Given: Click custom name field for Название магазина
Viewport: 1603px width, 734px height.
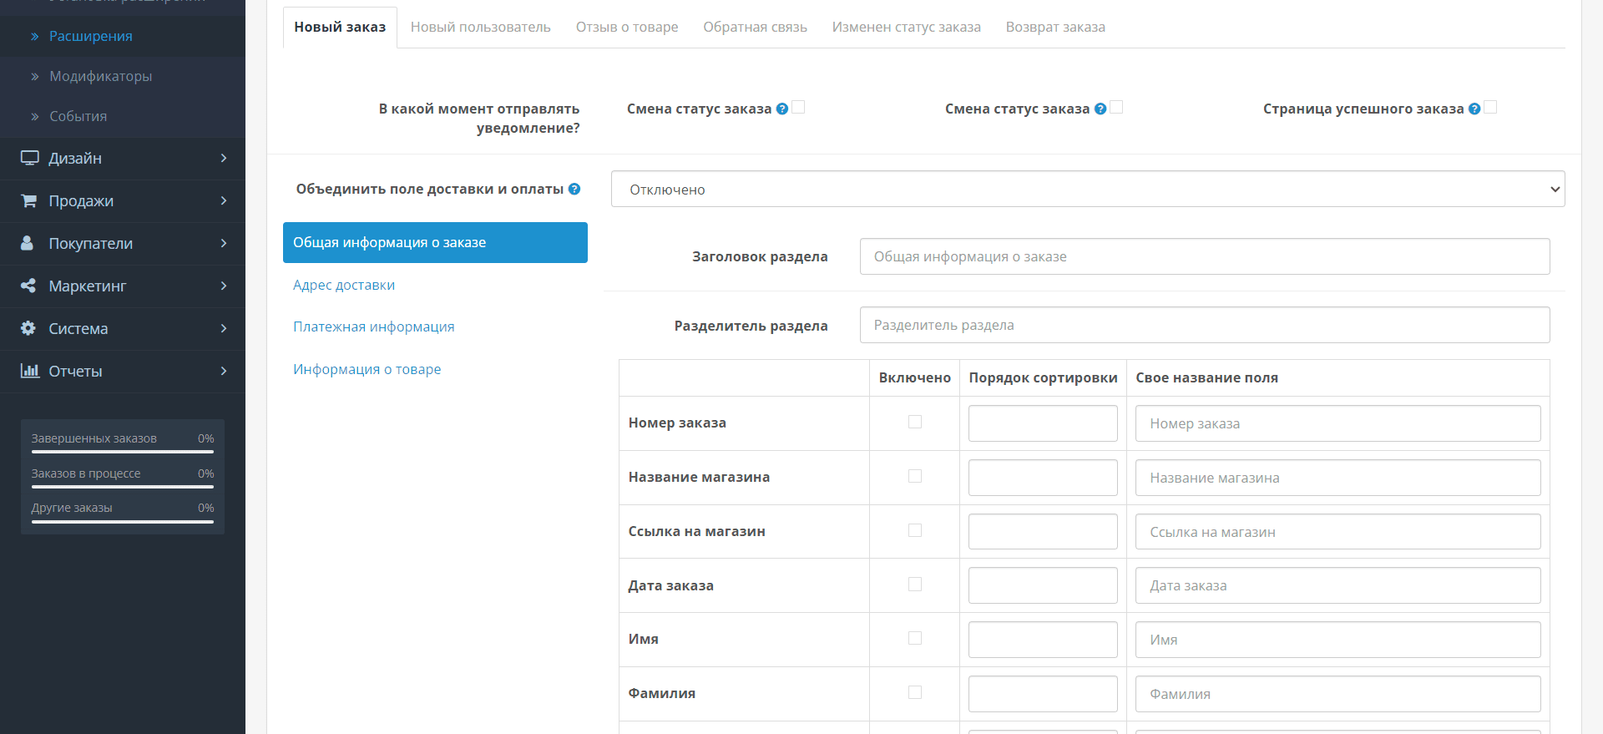Looking at the screenshot, I should [1338, 478].
